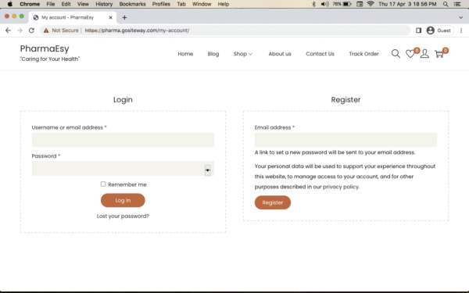View wishlist via heart icon
Screen dimensions: 469x293
[x=410, y=54]
